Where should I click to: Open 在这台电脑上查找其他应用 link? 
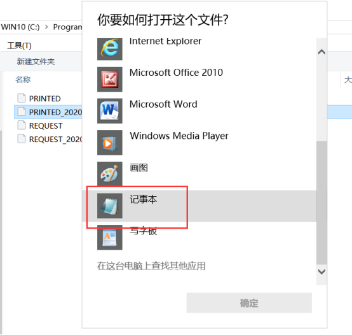tap(151, 266)
